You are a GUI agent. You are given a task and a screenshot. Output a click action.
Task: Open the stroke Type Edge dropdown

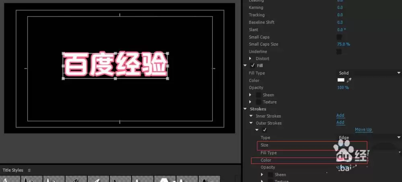tap(368, 137)
